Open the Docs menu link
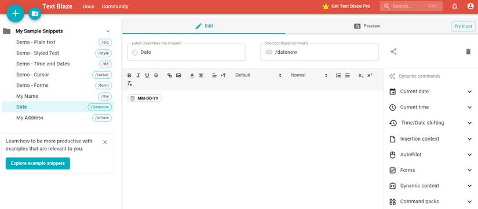The image size is (478, 209). click(x=89, y=6)
